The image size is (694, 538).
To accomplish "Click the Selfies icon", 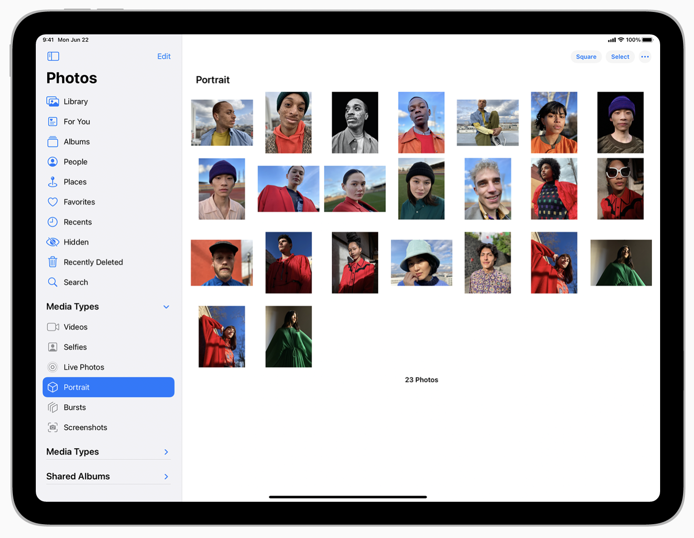I will pyautogui.click(x=53, y=347).
